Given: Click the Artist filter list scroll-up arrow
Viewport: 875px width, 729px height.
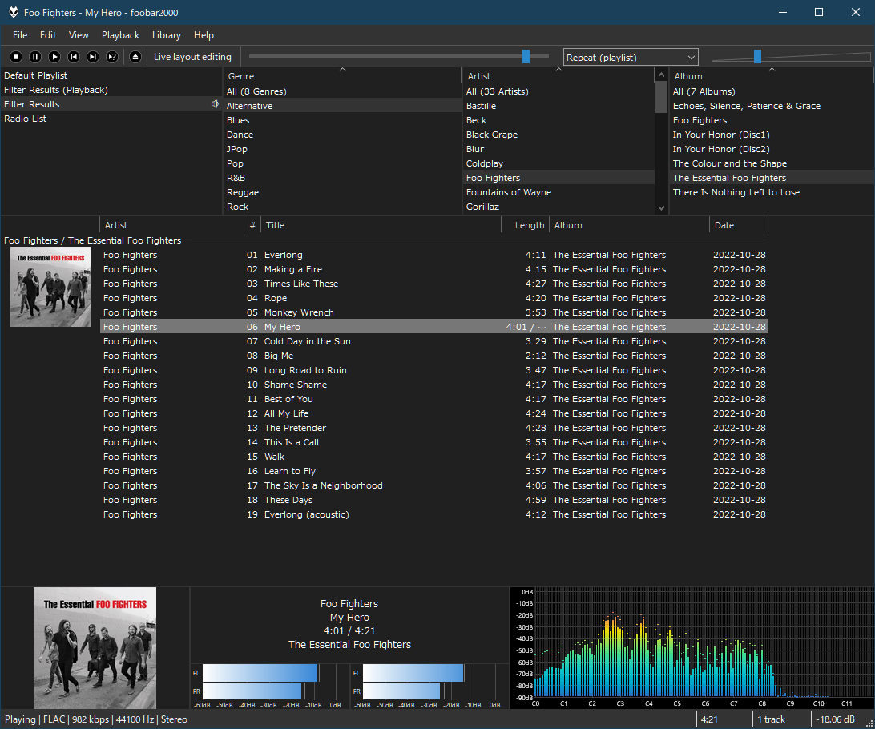Looking at the screenshot, I should click(661, 75).
